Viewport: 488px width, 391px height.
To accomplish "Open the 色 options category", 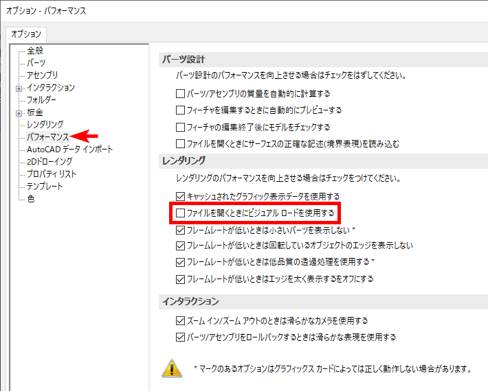I will (31, 199).
